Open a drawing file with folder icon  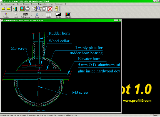coord(3,9)
